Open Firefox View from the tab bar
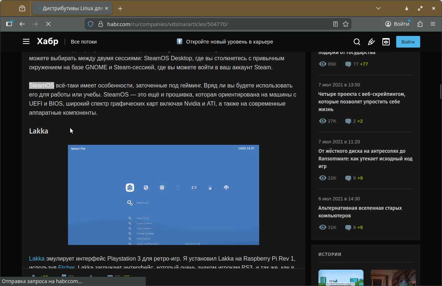This screenshot has width=442, height=286. point(22,8)
